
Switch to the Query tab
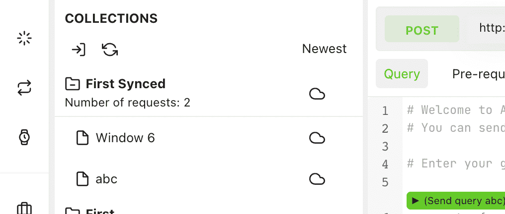click(x=402, y=74)
